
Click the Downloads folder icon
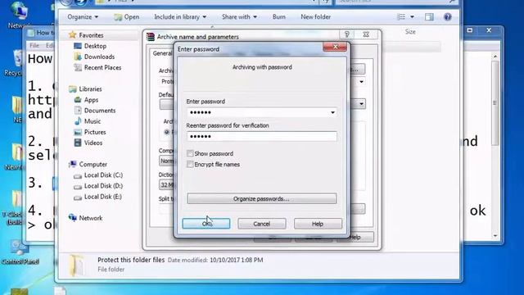pos(78,57)
